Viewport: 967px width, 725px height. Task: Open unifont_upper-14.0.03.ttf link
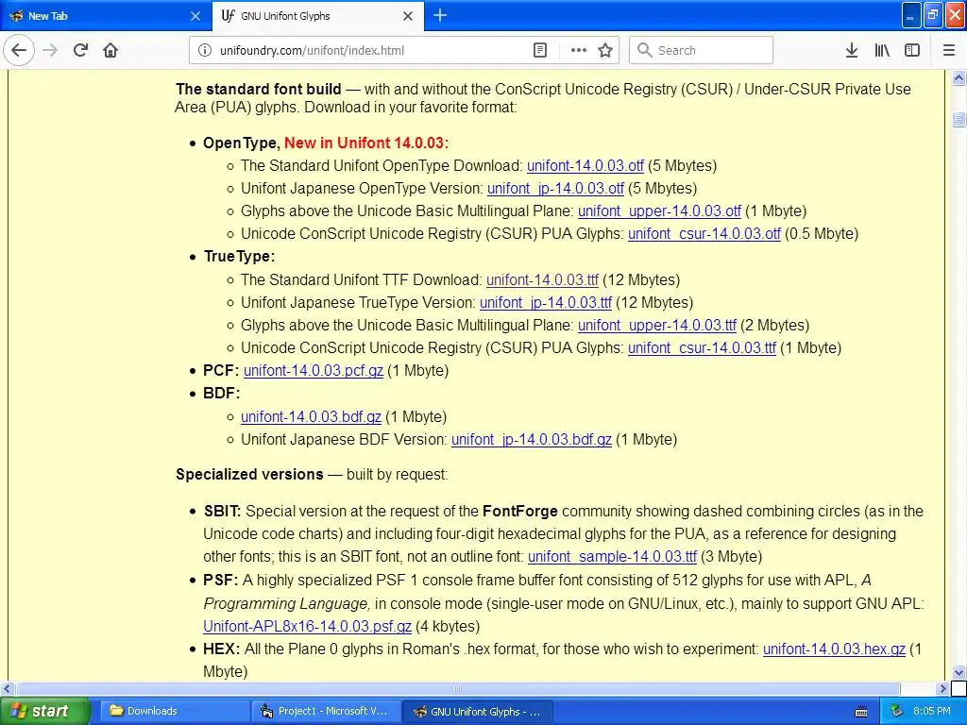[x=657, y=326]
